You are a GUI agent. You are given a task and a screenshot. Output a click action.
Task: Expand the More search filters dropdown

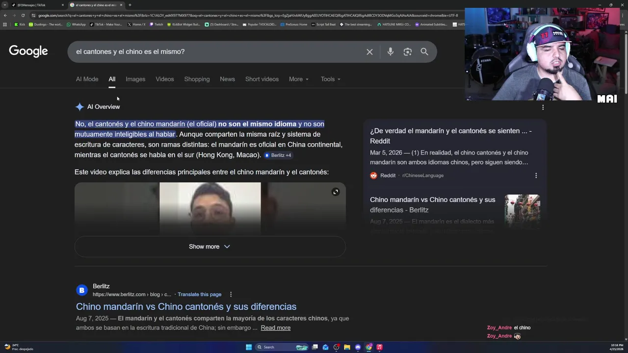coord(299,79)
